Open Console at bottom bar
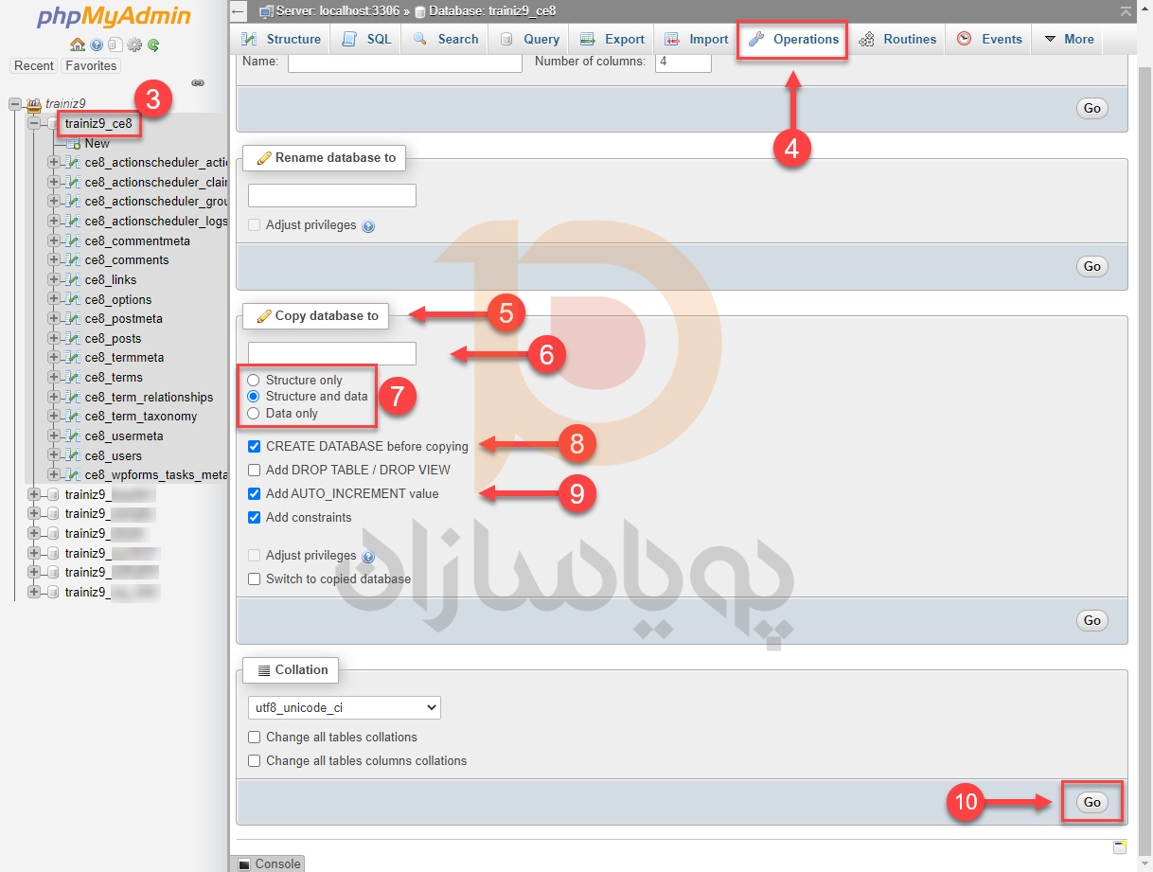Image resolution: width=1153 pixels, height=872 pixels. click(x=268, y=863)
